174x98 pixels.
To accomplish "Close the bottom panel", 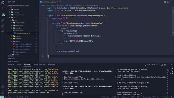I will click(171, 65).
